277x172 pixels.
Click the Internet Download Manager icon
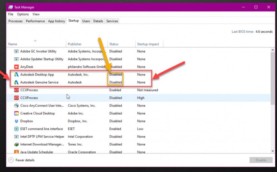point(16,144)
